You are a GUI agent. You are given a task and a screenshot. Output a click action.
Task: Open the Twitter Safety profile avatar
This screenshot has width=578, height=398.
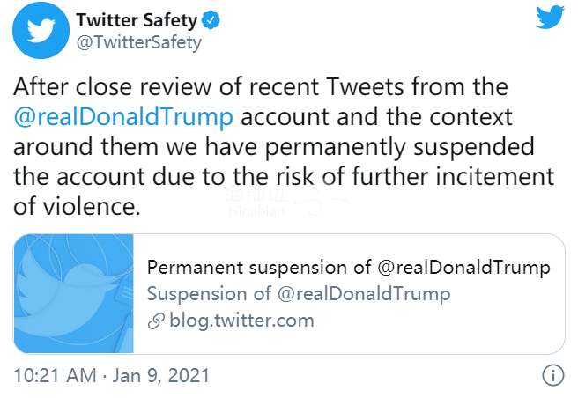41,30
